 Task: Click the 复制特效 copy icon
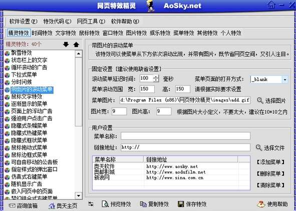point(143,204)
